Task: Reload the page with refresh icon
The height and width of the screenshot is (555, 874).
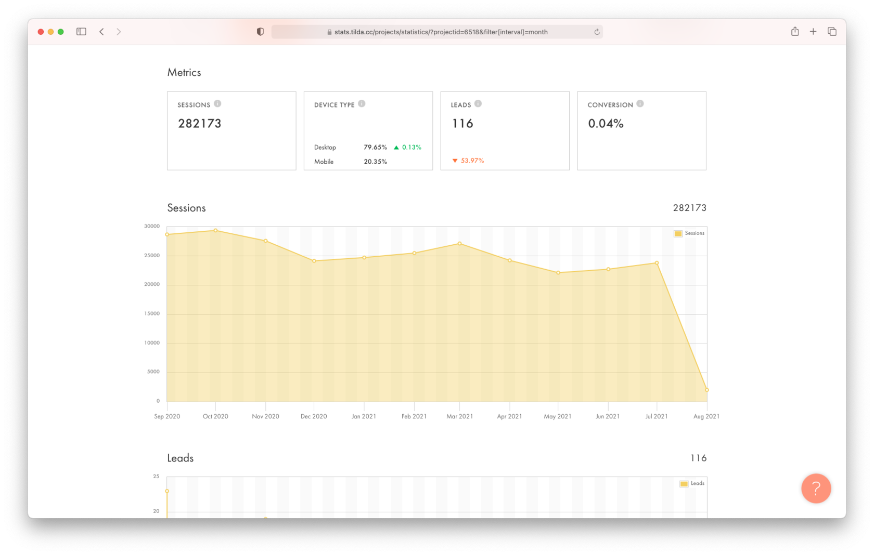Action: tap(597, 32)
